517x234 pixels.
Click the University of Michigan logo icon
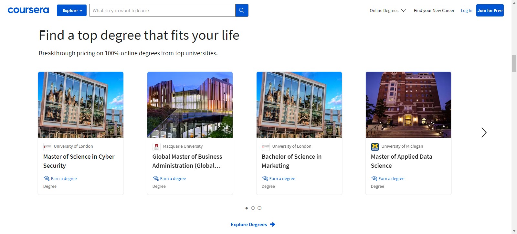coord(375,147)
